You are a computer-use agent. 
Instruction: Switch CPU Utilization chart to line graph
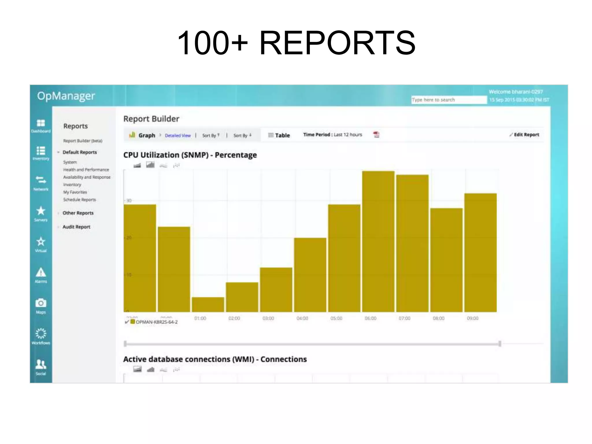coord(163,166)
